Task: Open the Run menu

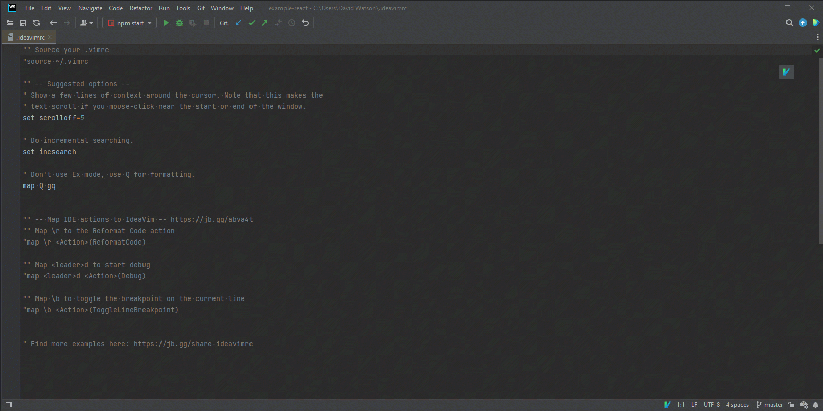Action: tap(164, 8)
